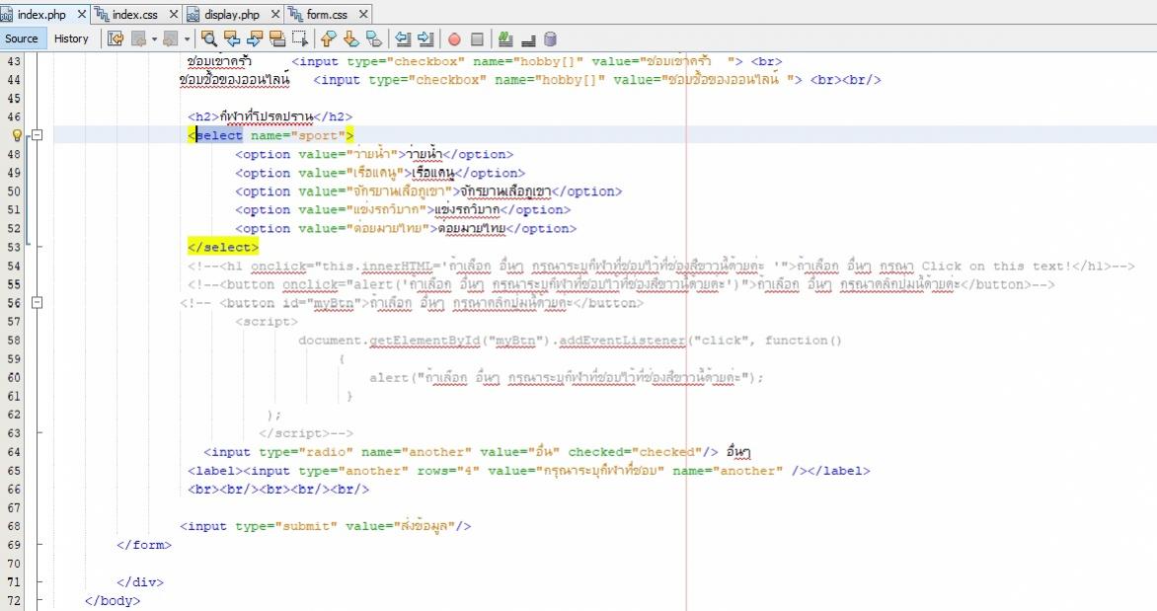Click addEventListener on line 58
Screen dimensions: 1157x611
(622, 341)
